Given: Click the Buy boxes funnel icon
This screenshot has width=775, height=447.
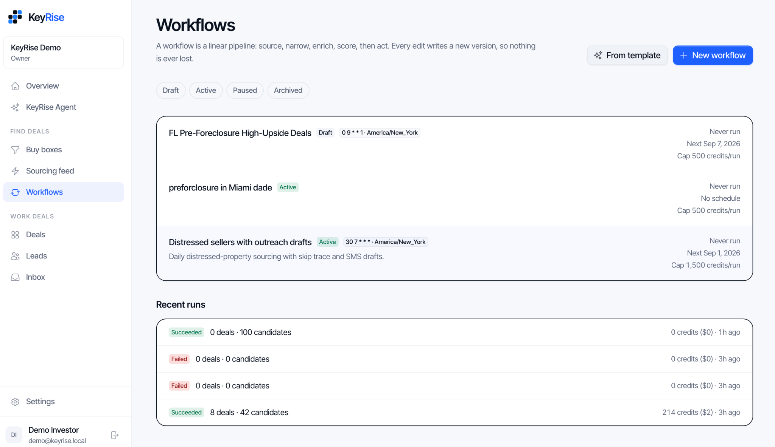Looking at the screenshot, I should (x=15, y=150).
